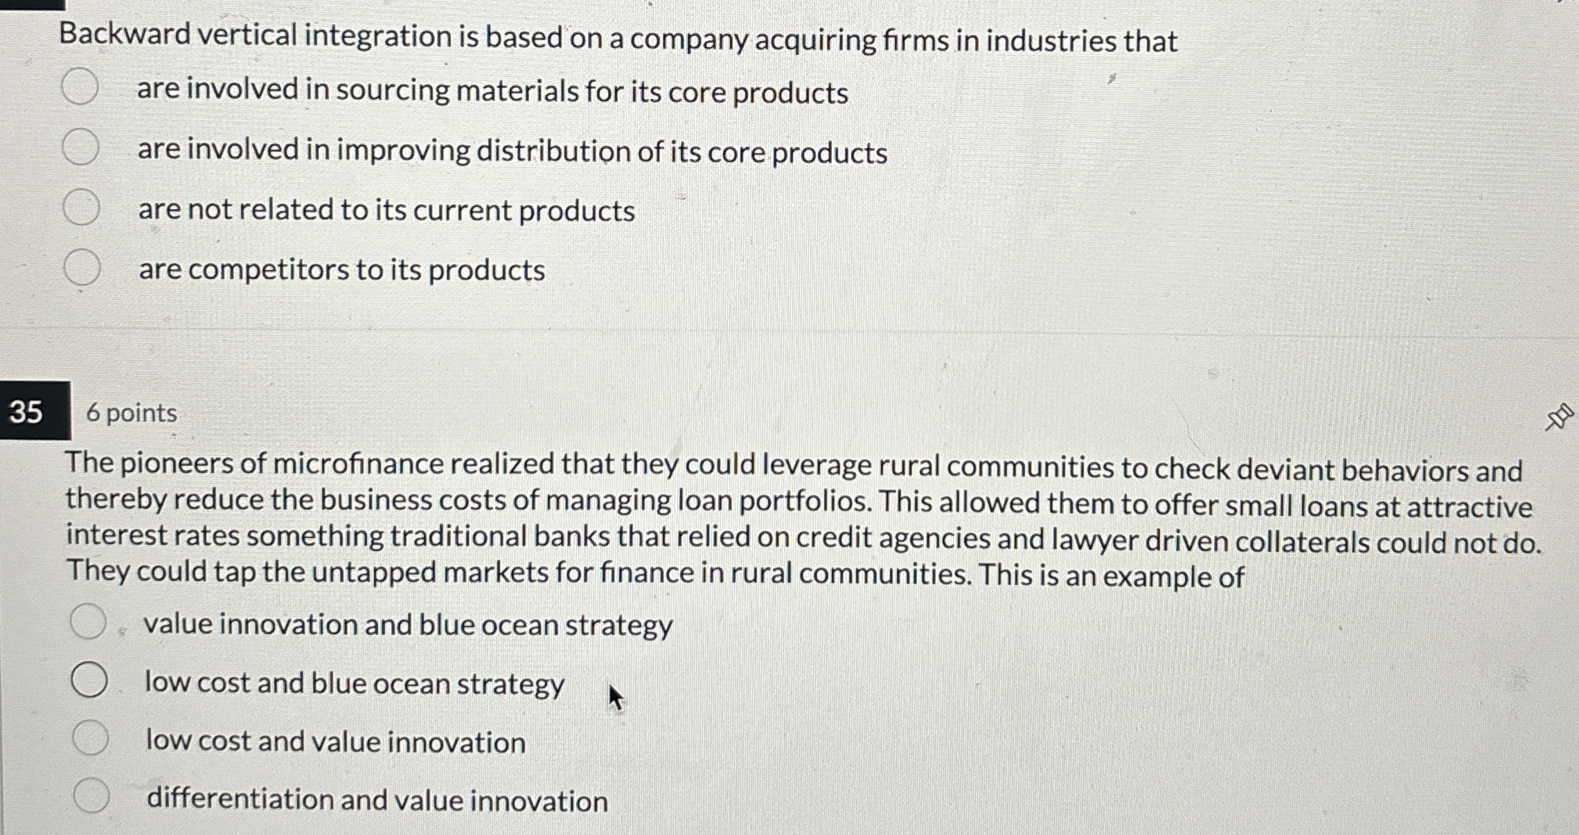Pick 'are competitors to its products' radio button

tap(82, 267)
